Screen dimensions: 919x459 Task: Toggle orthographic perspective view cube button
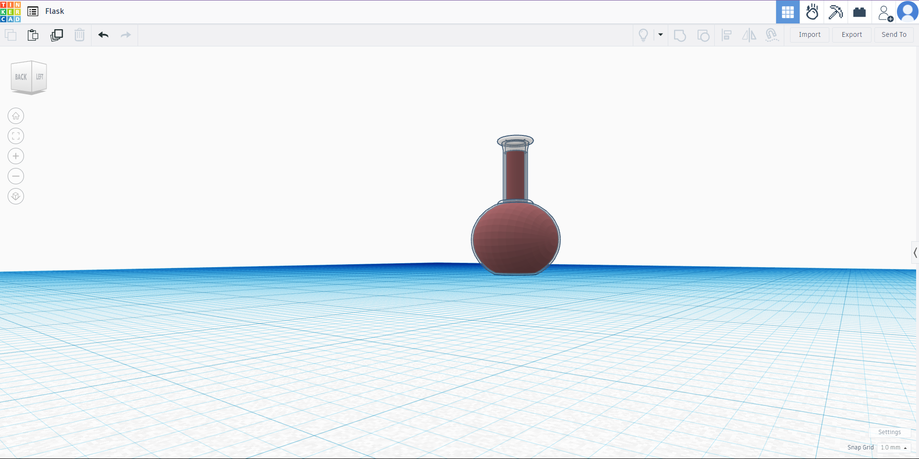[16, 196]
